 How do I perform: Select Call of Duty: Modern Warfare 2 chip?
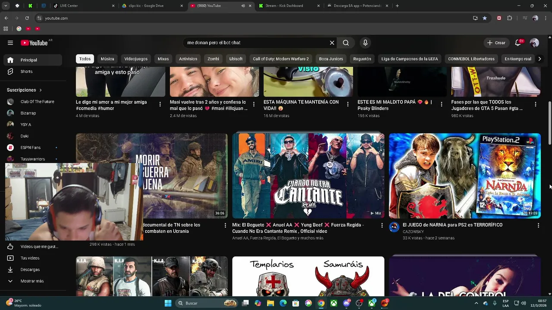coord(281,59)
